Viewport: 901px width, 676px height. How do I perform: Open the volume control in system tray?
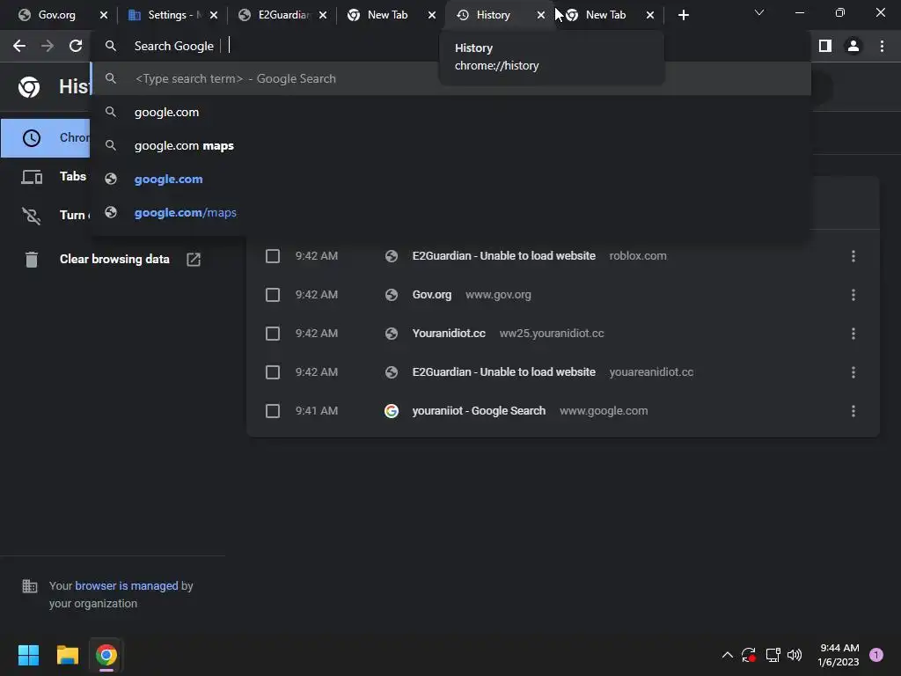click(x=795, y=655)
